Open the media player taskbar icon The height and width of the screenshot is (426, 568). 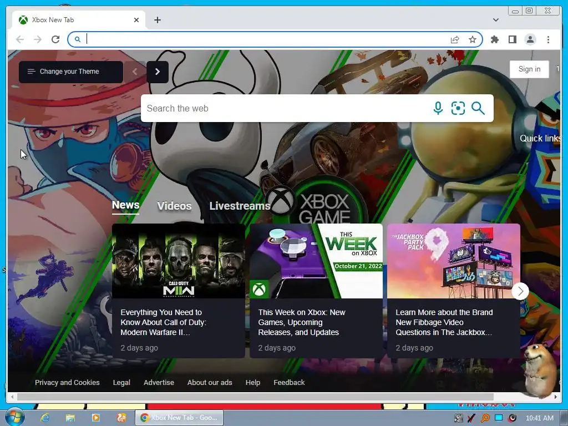point(96,418)
